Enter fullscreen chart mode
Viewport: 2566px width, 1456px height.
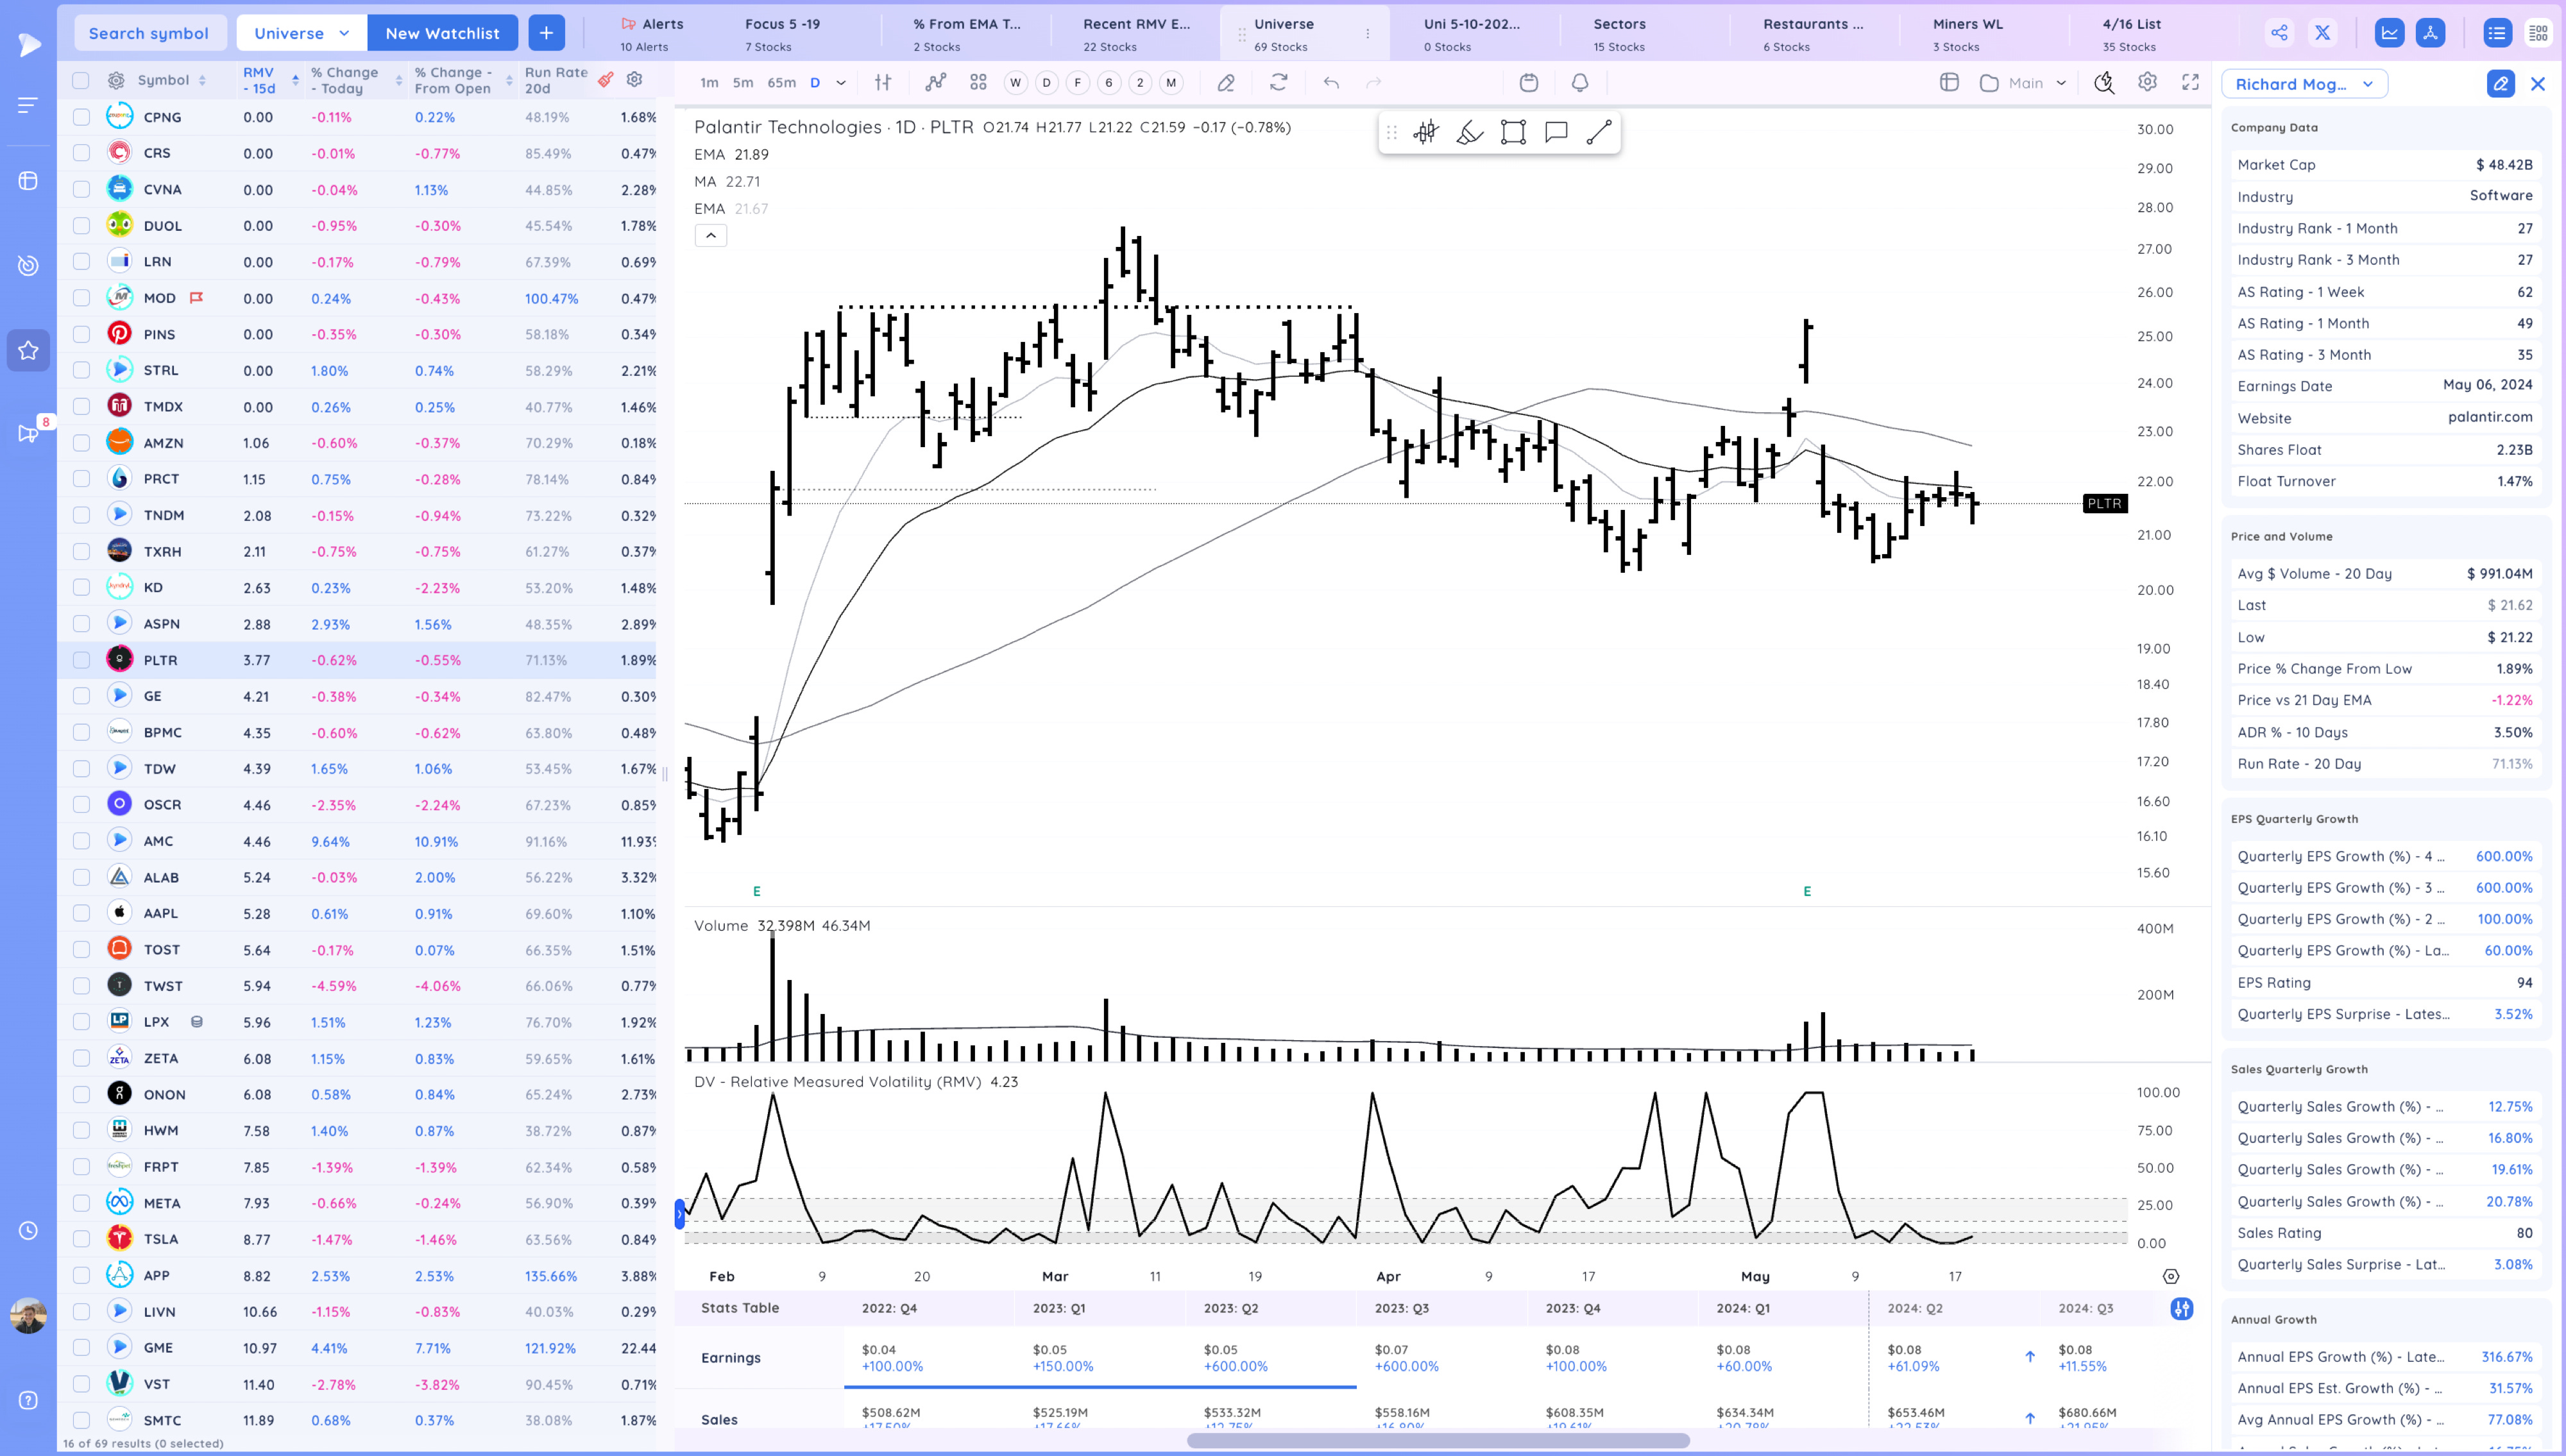click(2190, 83)
